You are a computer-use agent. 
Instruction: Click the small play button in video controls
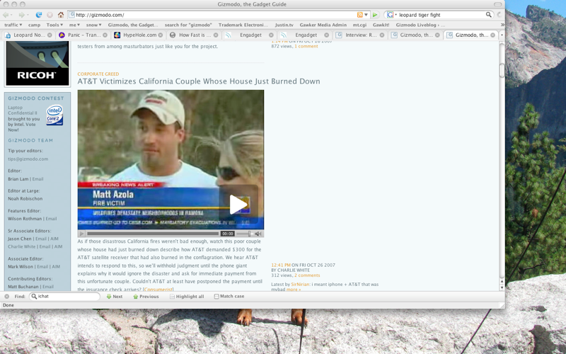point(81,234)
